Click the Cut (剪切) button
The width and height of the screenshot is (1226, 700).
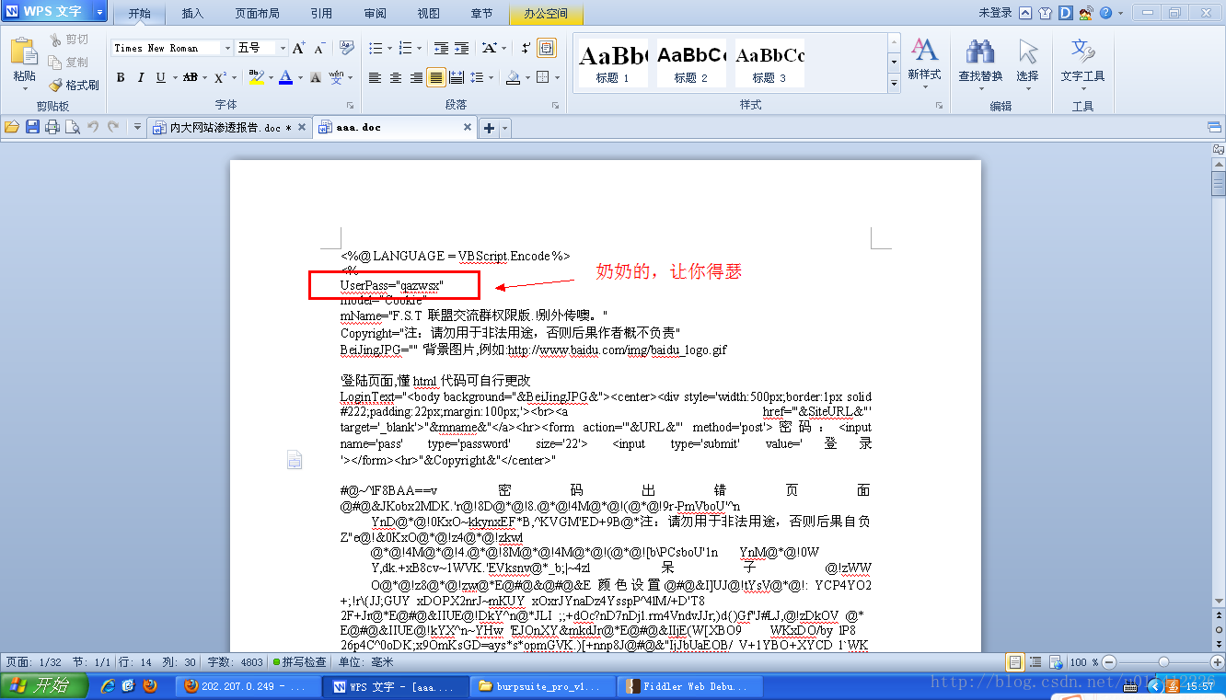(70, 40)
